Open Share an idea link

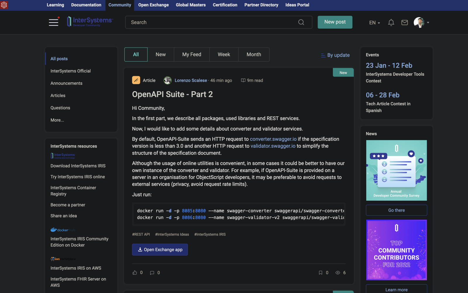[x=64, y=216]
